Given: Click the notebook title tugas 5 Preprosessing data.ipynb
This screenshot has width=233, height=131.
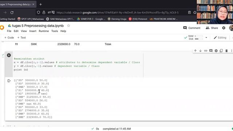Looking at the screenshot, I should coord(38,26).
